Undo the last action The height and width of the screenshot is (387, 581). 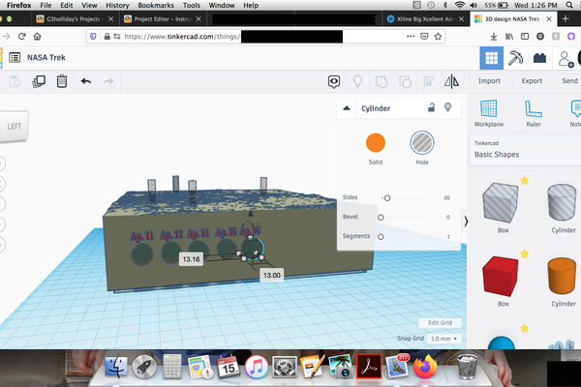click(x=86, y=81)
